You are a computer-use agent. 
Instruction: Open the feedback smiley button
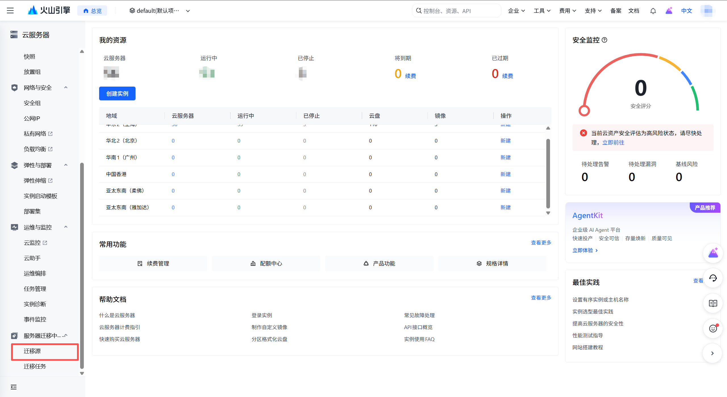coord(713,329)
